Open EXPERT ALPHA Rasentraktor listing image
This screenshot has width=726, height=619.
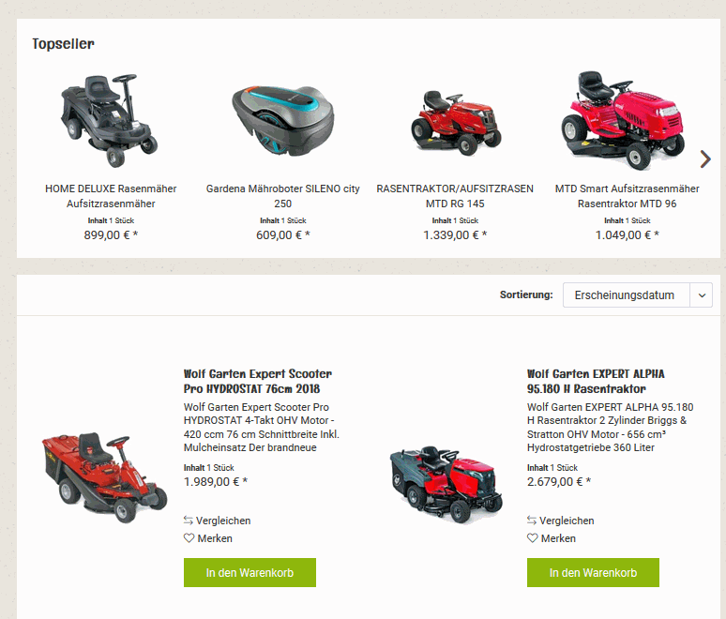tap(446, 484)
